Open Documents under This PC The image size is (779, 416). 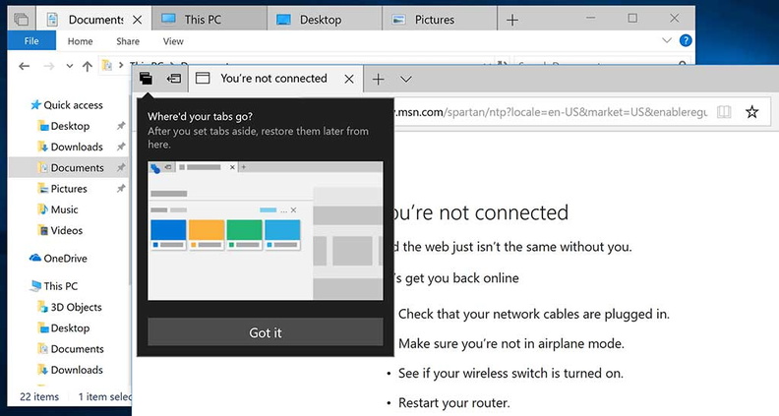71,349
